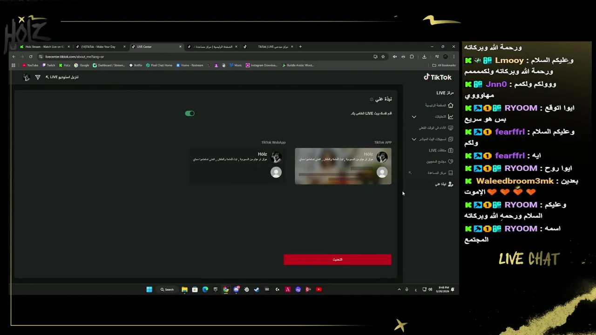The height and width of the screenshot is (335, 596).
Task: Open the Twitch bookmark
Action: [x=48, y=65]
